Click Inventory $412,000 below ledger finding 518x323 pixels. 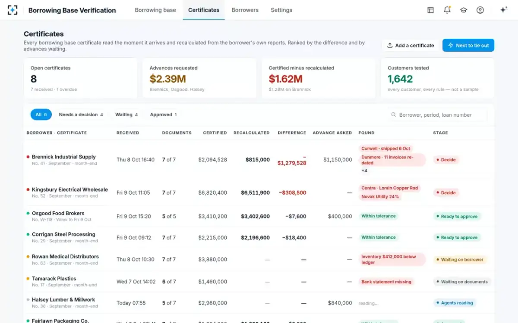[x=392, y=259]
